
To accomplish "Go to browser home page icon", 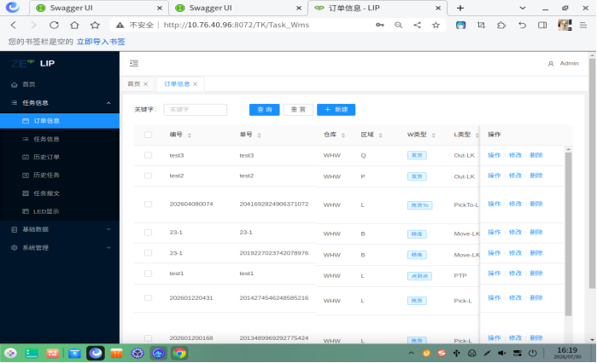I will click(x=74, y=25).
